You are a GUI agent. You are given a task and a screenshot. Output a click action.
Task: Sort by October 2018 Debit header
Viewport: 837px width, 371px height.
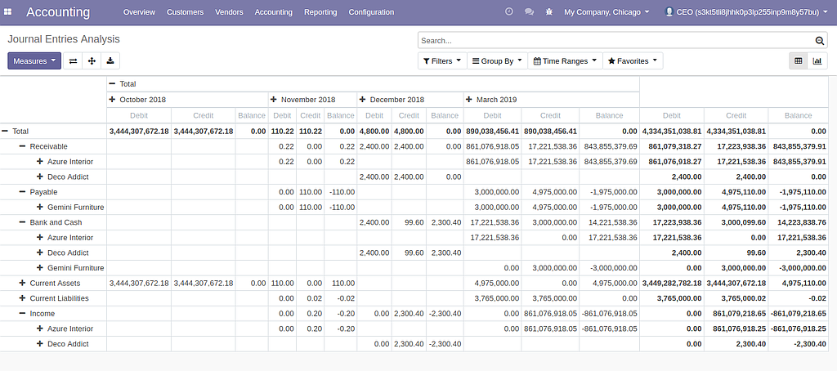[x=139, y=115]
